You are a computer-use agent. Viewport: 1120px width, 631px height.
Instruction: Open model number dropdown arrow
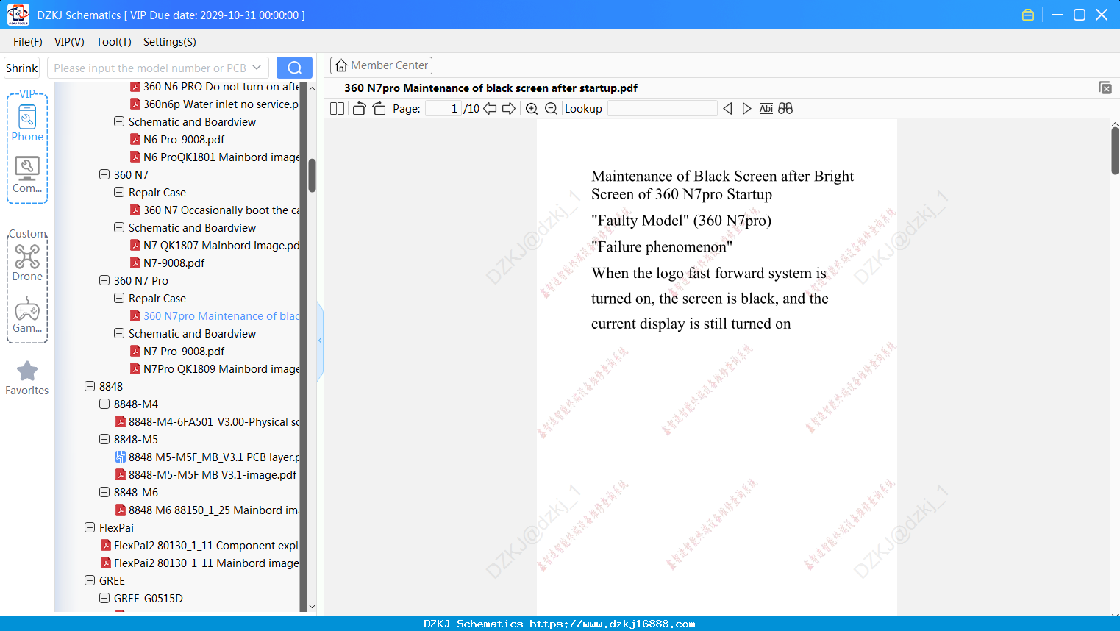pos(257,68)
